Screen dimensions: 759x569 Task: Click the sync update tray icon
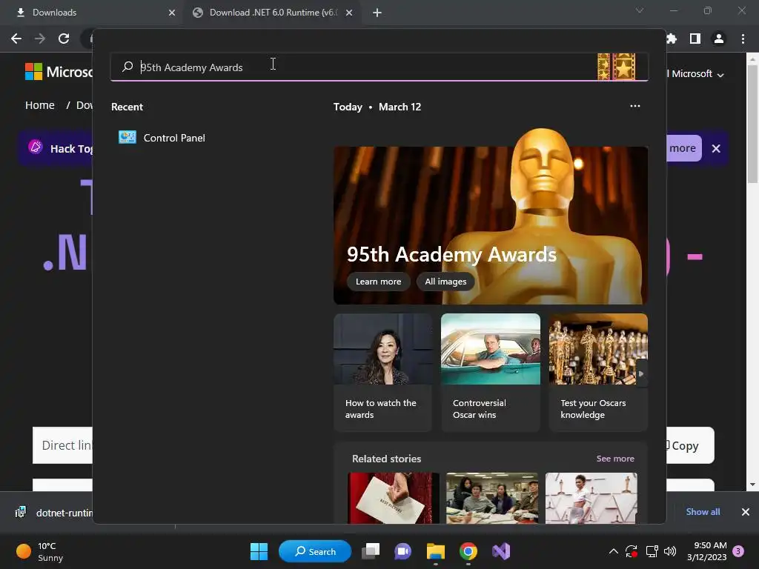(632, 551)
